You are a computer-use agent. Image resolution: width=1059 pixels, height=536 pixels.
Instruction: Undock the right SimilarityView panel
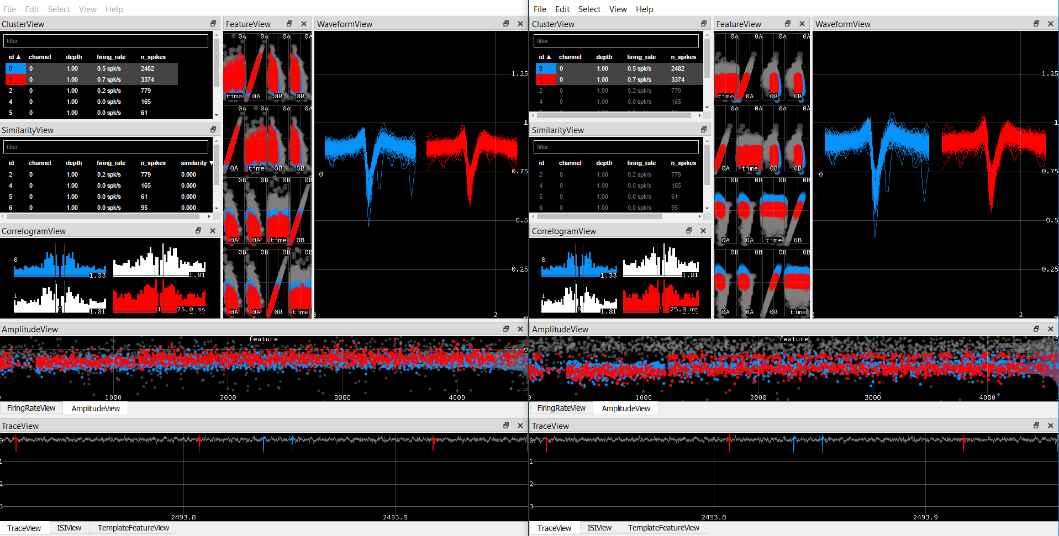coord(704,129)
